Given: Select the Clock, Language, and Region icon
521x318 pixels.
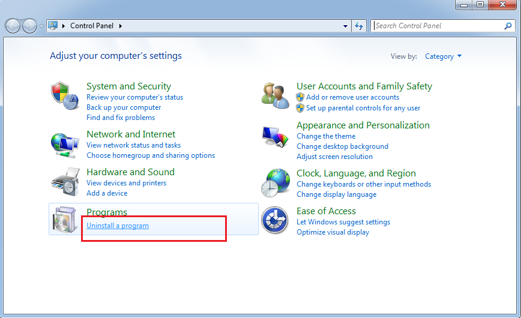Looking at the screenshot, I should tap(276, 182).
